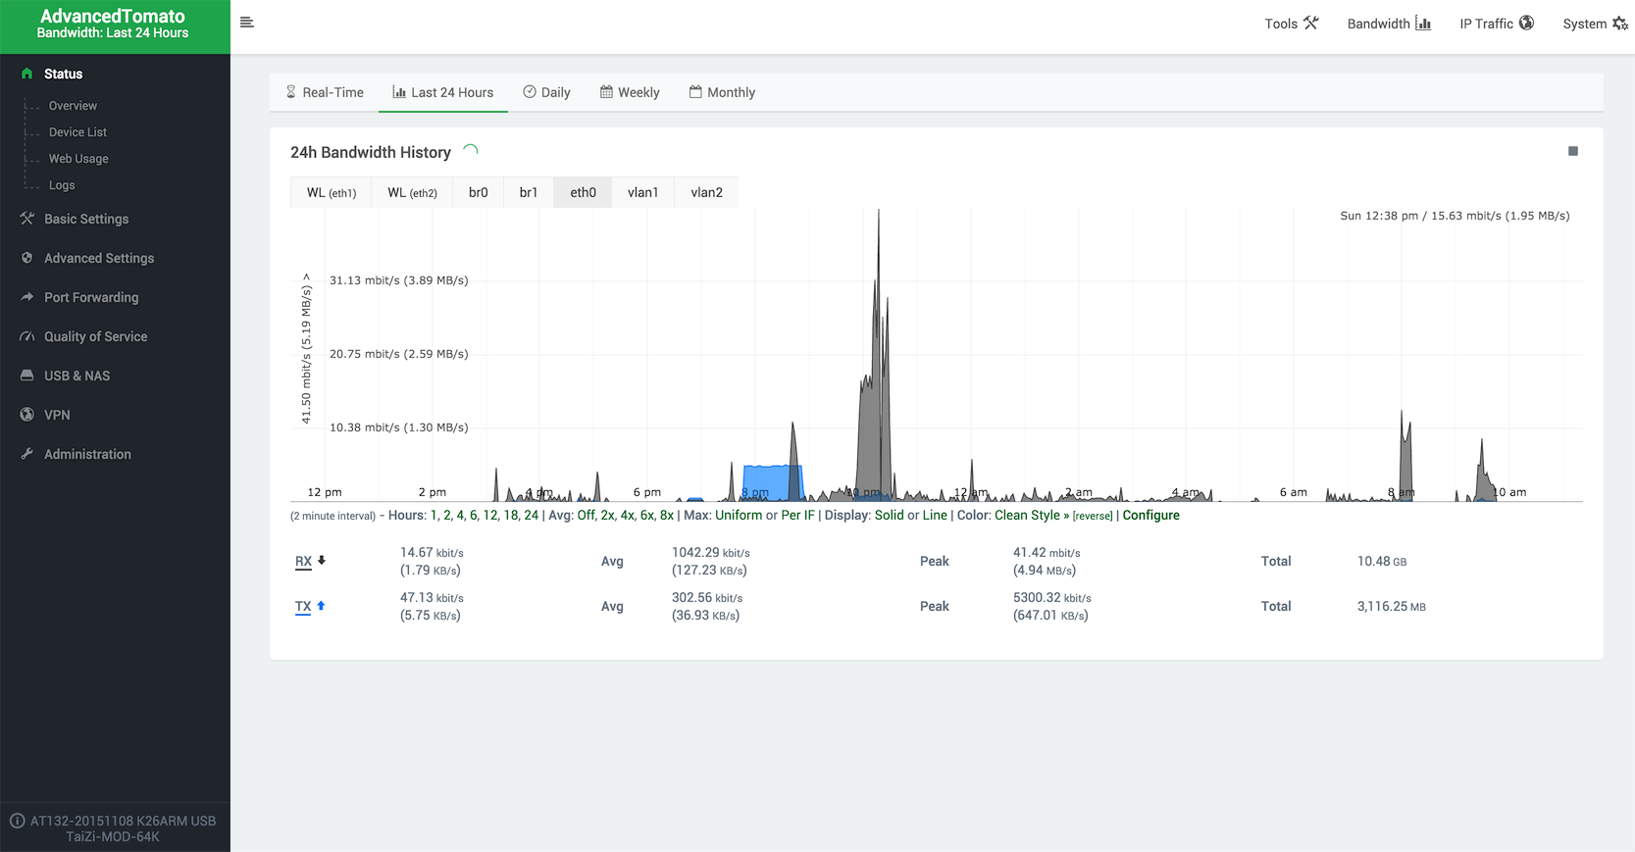Screen dimensions: 1635x852
Task: Set graph hours to 4
Action: pos(460,516)
